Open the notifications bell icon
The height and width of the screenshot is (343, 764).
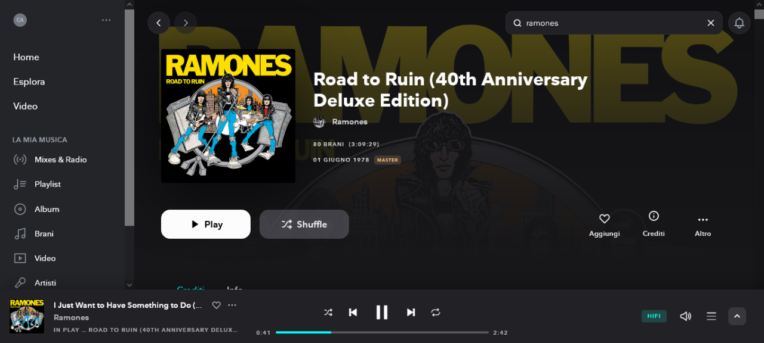pos(739,23)
